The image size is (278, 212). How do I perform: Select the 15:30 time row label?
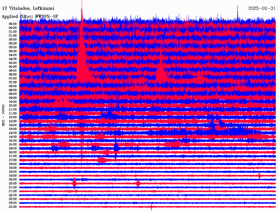[13, 145]
